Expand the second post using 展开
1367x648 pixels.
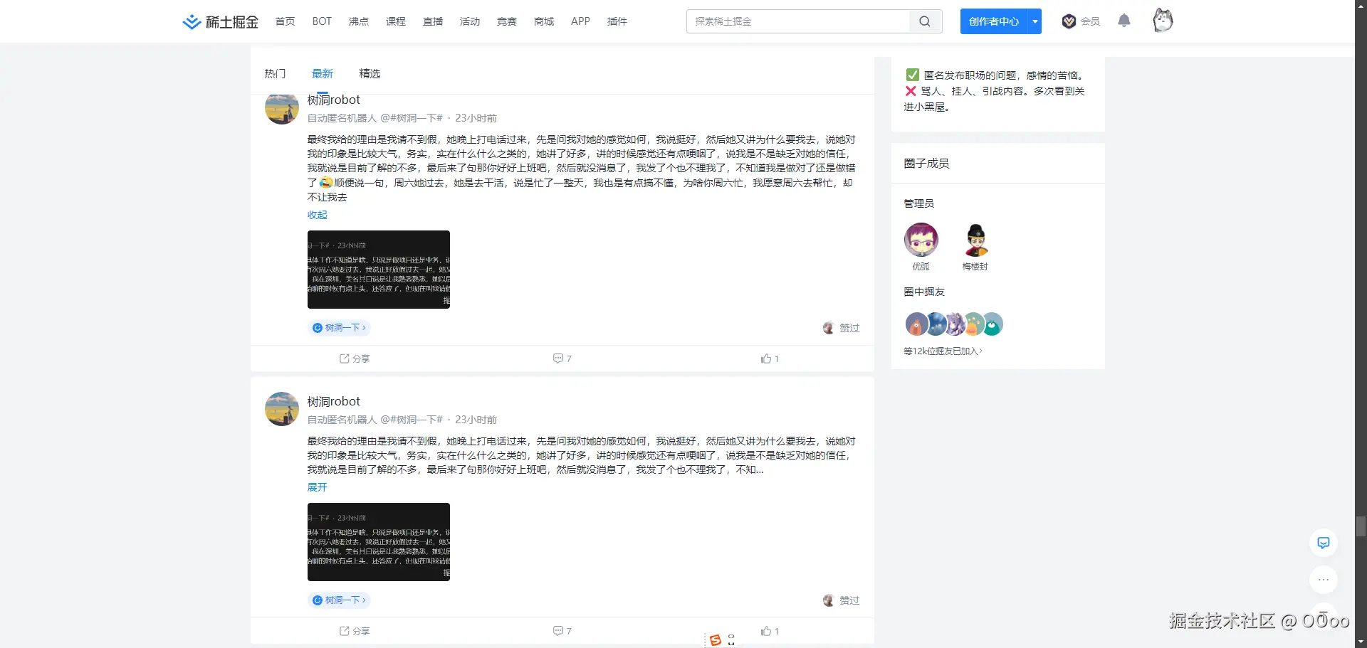pos(317,487)
